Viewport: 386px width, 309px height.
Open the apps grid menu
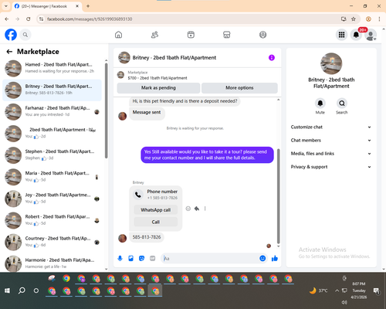[341, 35]
